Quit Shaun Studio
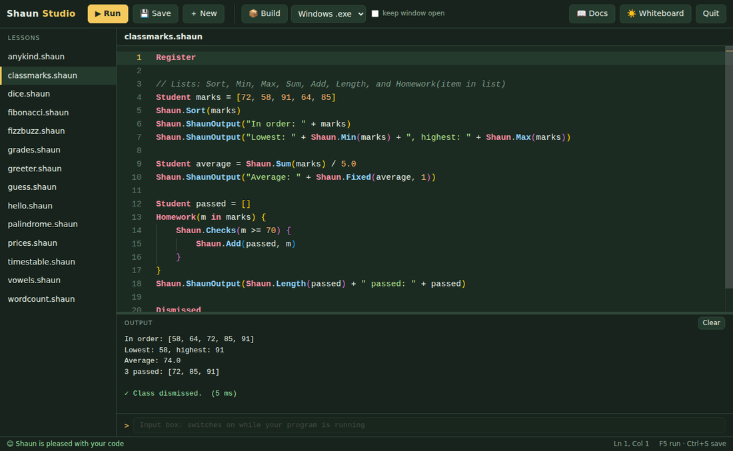The height and width of the screenshot is (451, 733). [x=710, y=13]
